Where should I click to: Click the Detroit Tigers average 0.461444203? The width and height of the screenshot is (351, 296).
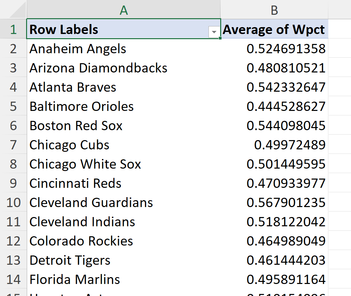(x=286, y=260)
